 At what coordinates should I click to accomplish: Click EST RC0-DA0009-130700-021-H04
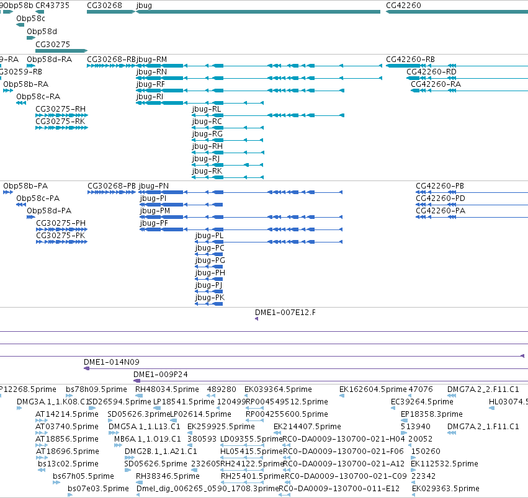287,445
